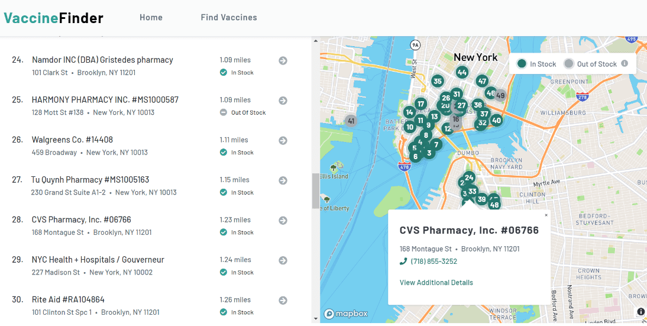647x326 pixels.
Task: Open the Mapbox logo link
Action: click(x=346, y=314)
